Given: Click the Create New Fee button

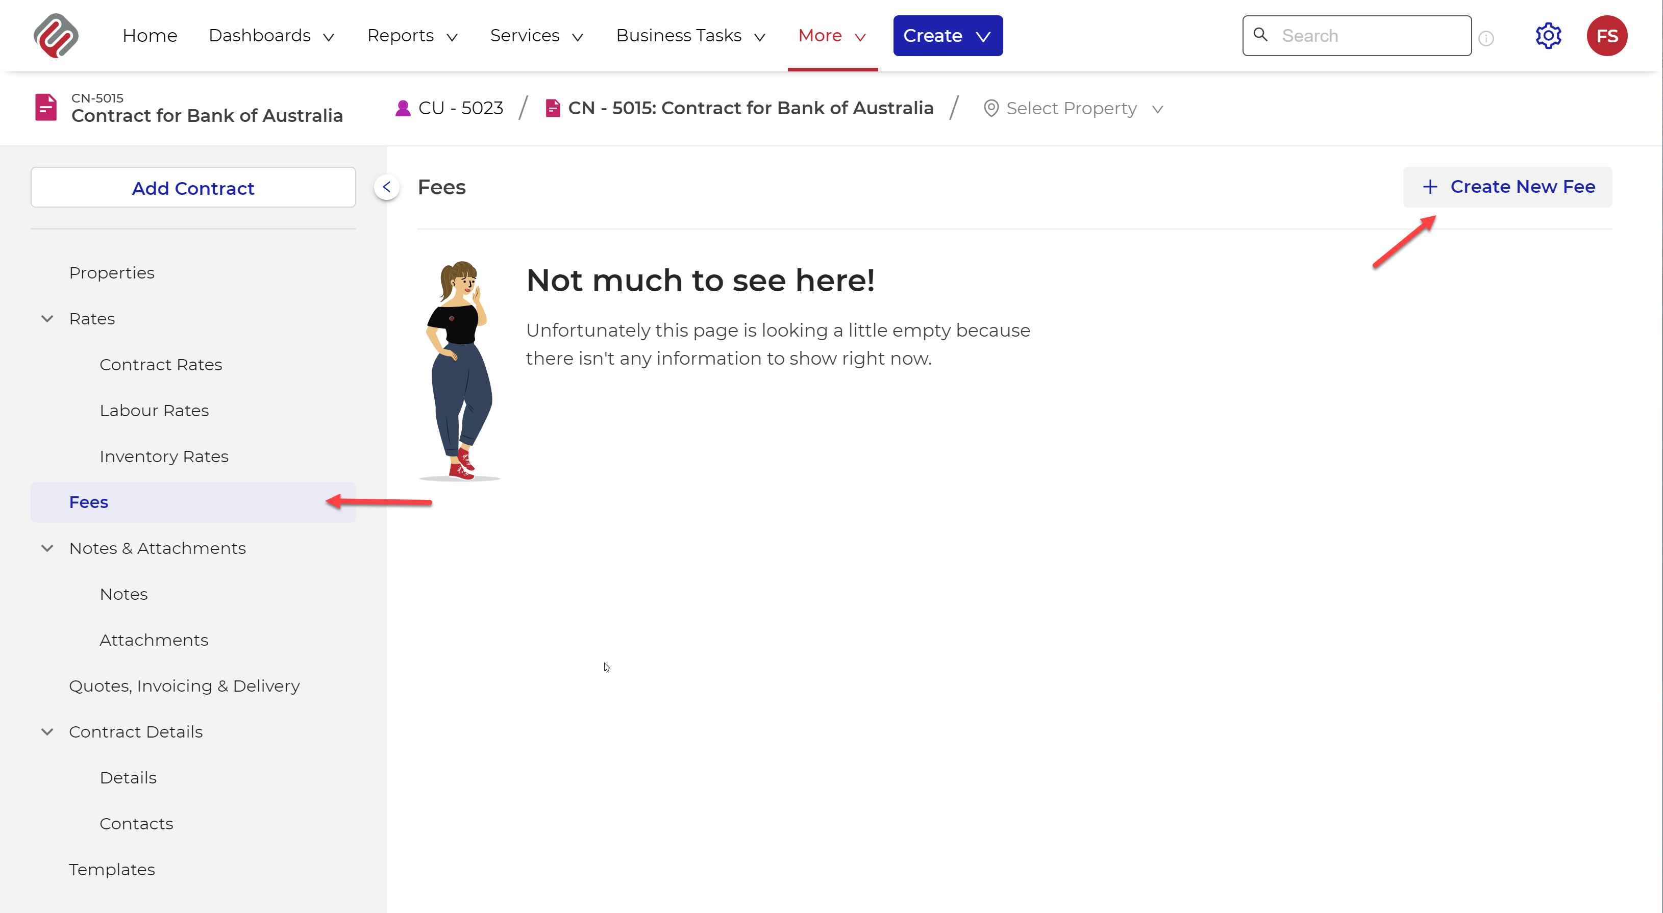Looking at the screenshot, I should tap(1507, 187).
